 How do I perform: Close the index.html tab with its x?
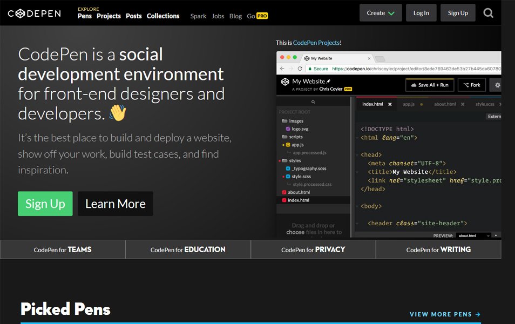390,104
